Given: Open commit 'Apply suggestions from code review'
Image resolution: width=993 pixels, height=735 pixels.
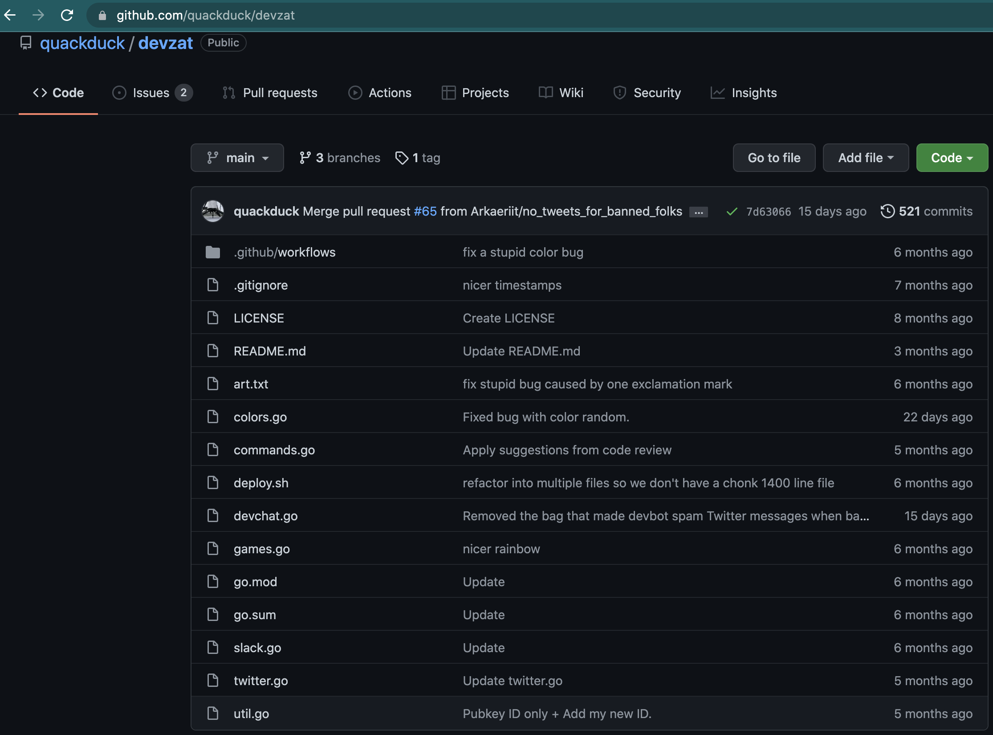Looking at the screenshot, I should (567, 450).
